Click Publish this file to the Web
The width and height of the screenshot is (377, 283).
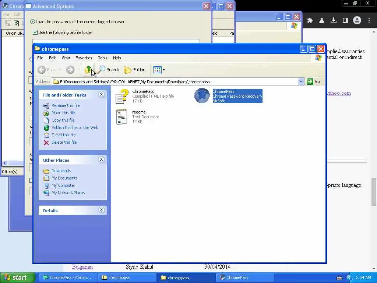point(75,127)
